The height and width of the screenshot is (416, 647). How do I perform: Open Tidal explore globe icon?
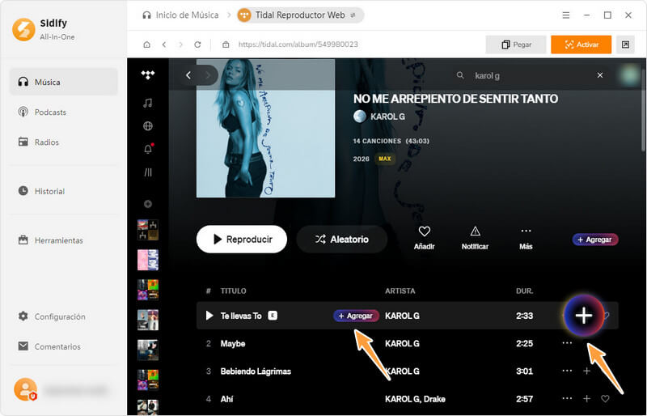pyautogui.click(x=148, y=126)
